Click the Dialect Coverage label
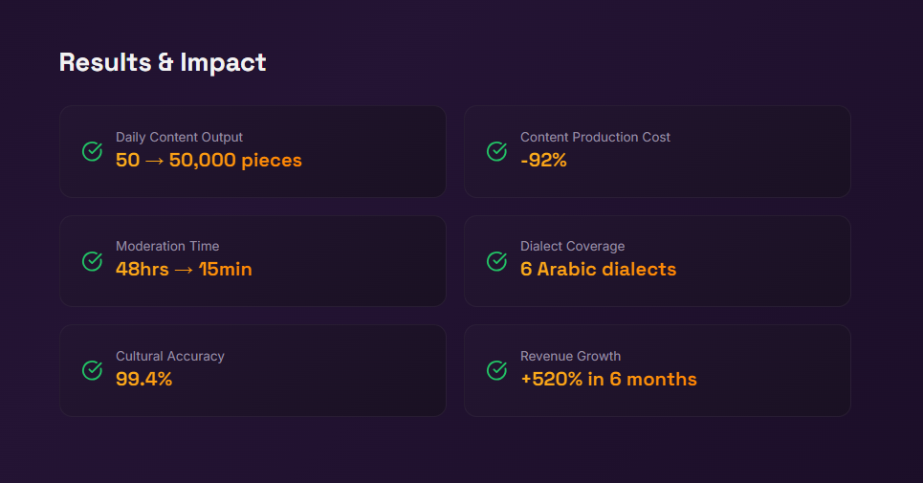923x483 pixels. pos(572,246)
